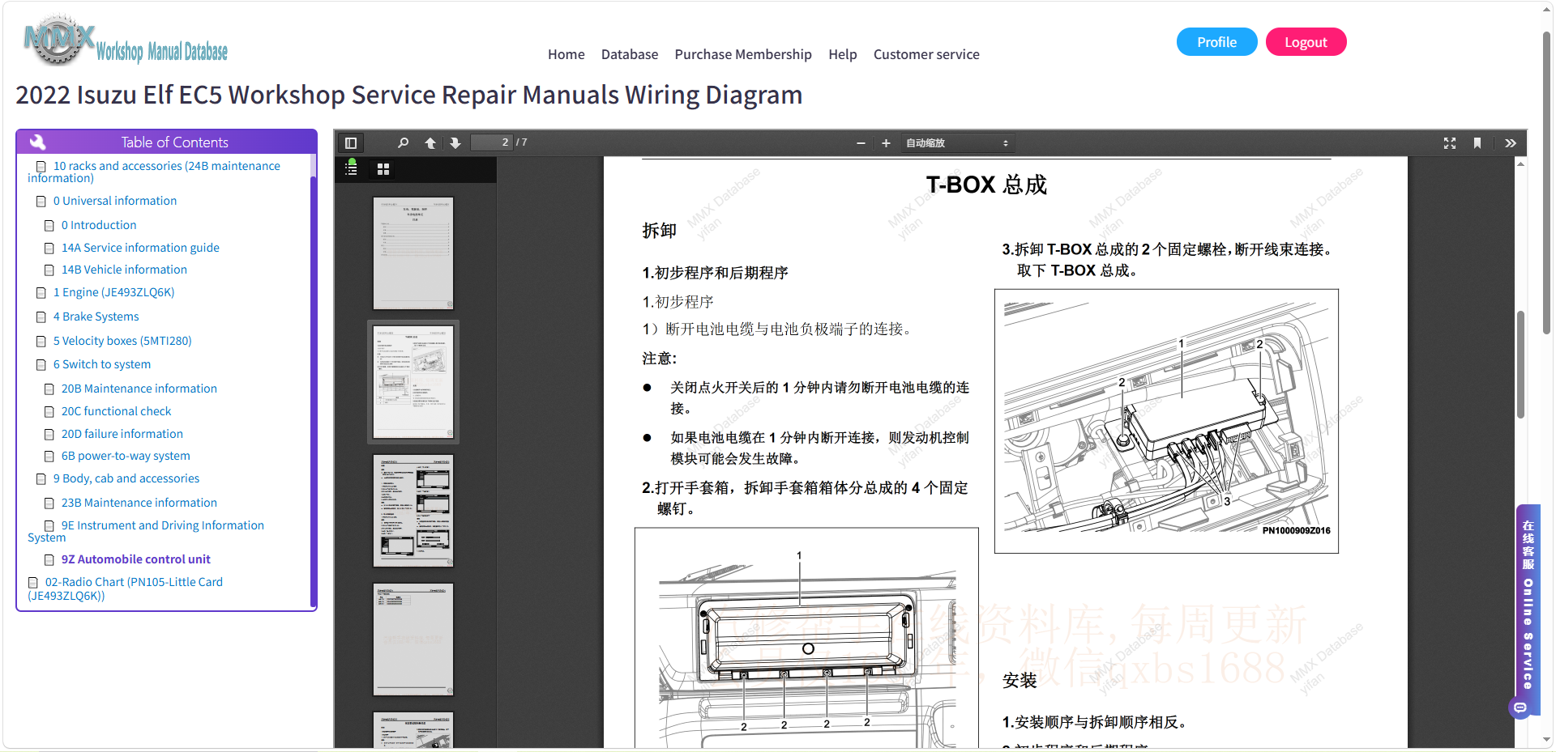
Task: Open the PDF search (magnifier) tool
Action: tap(403, 143)
